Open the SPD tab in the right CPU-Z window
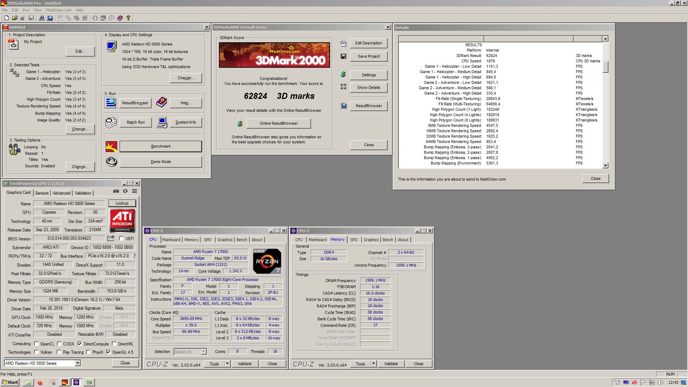This screenshot has width=688, height=387. (354, 240)
